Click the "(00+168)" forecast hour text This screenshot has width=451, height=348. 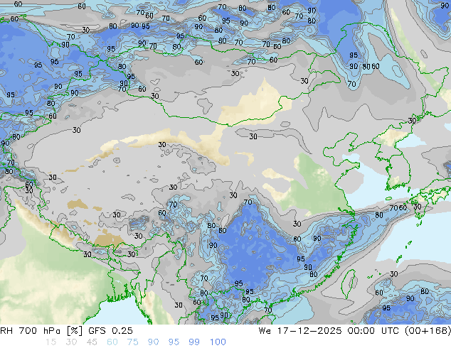[428, 331]
